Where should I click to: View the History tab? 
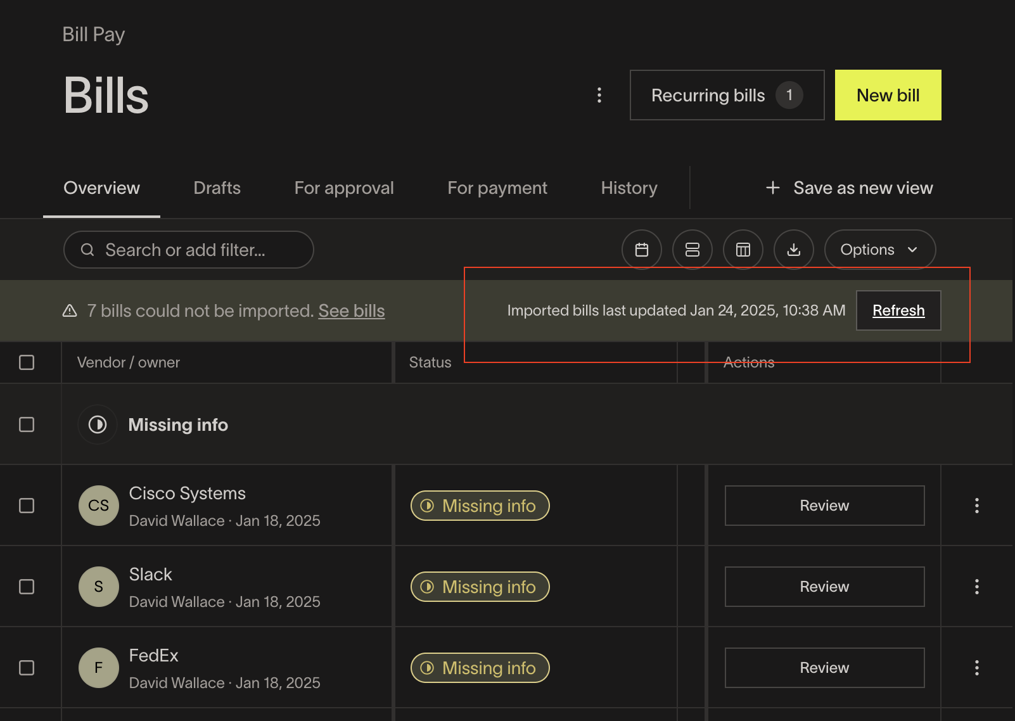(629, 188)
